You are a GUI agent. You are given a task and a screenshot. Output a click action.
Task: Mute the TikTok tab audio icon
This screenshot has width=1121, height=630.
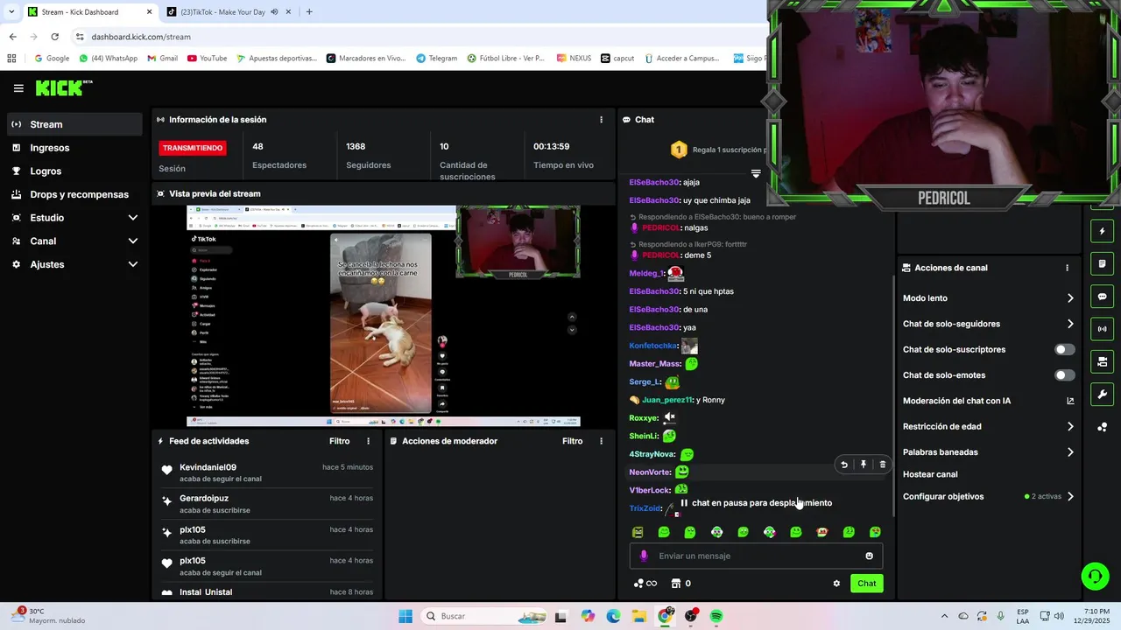[275, 12]
